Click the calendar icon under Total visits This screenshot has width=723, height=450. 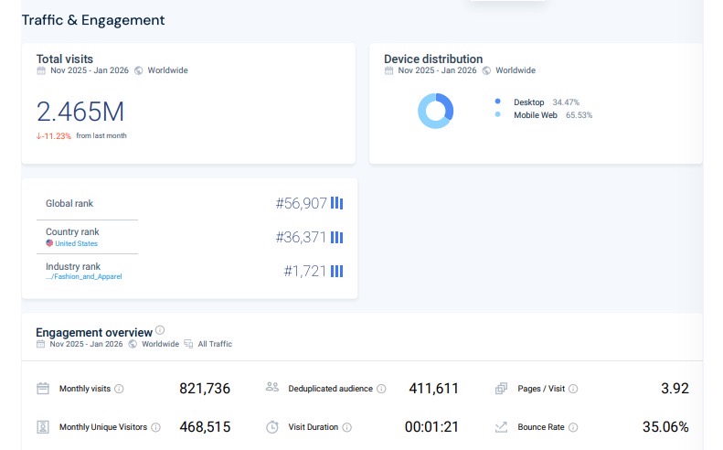point(41,70)
